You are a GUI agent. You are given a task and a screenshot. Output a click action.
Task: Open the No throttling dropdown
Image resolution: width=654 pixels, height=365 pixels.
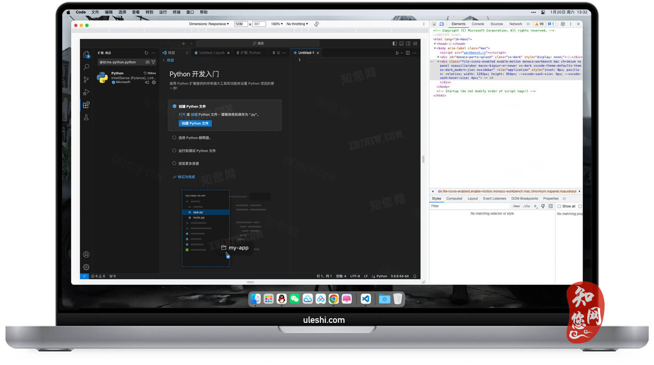coord(297,24)
